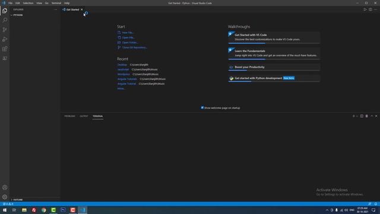Open the recent Wordpress folder

123,74
